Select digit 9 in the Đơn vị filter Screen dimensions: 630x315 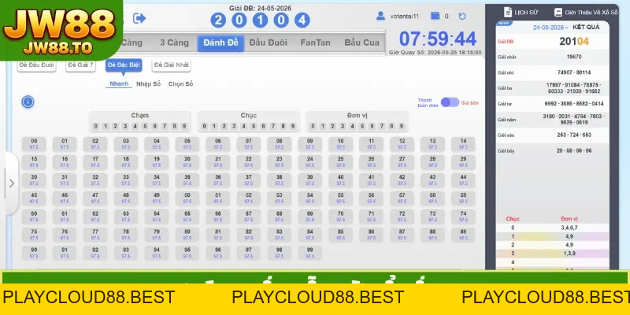pos(402,126)
